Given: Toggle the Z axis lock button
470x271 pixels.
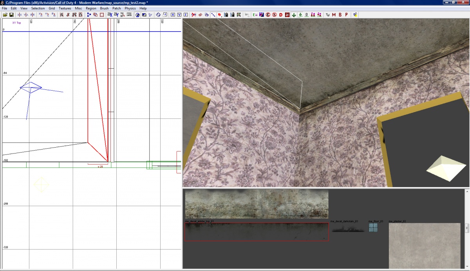Looking at the screenshot, I should pyautogui.click(x=185, y=15).
